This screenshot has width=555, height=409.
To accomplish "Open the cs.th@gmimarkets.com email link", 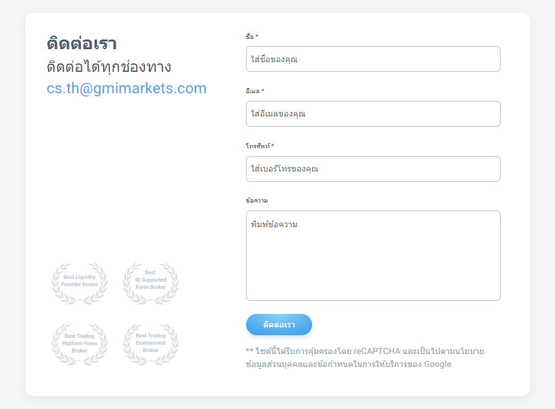I will pyautogui.click(x=126, y=89).
